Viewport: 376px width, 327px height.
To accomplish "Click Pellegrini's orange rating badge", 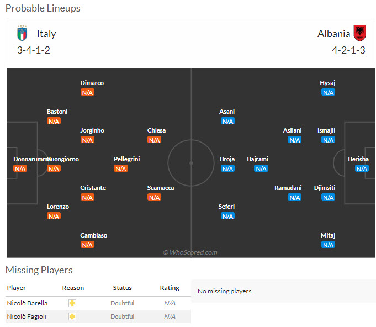I will (121, 168).
